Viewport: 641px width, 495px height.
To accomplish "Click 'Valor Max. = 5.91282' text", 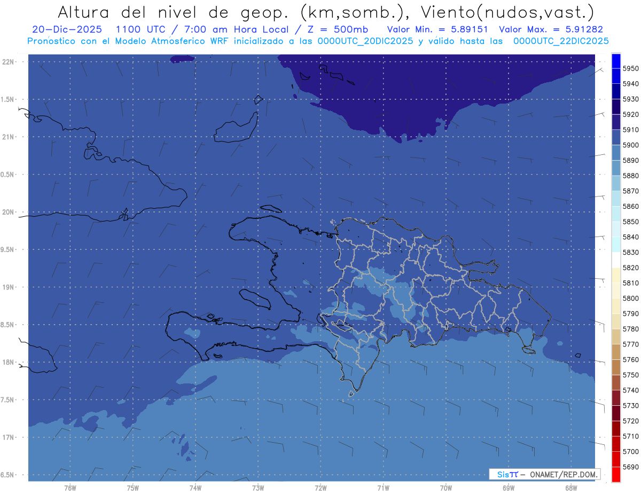I will [551, 29].
